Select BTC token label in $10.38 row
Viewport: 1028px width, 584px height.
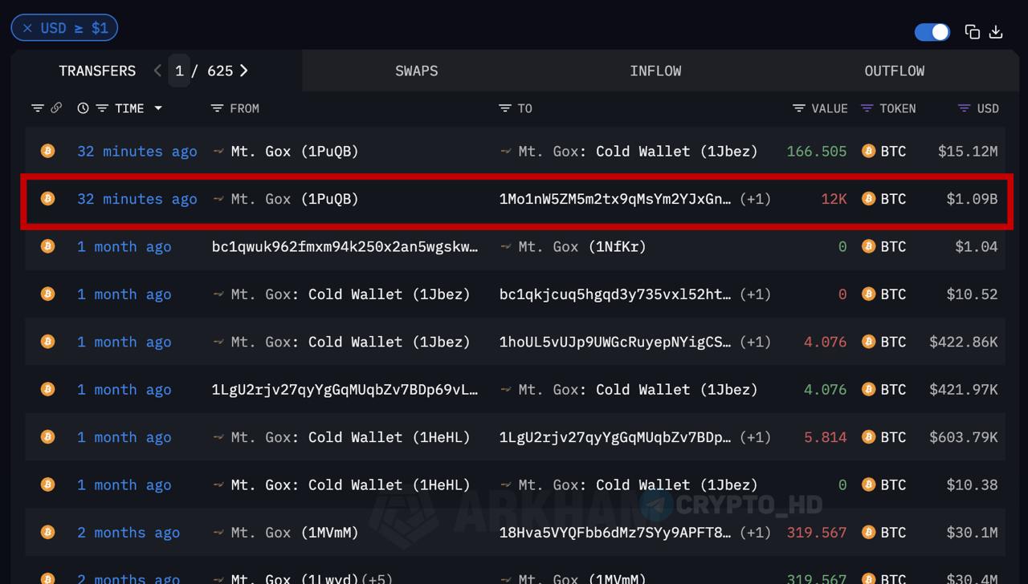click(x=893, y=485)
